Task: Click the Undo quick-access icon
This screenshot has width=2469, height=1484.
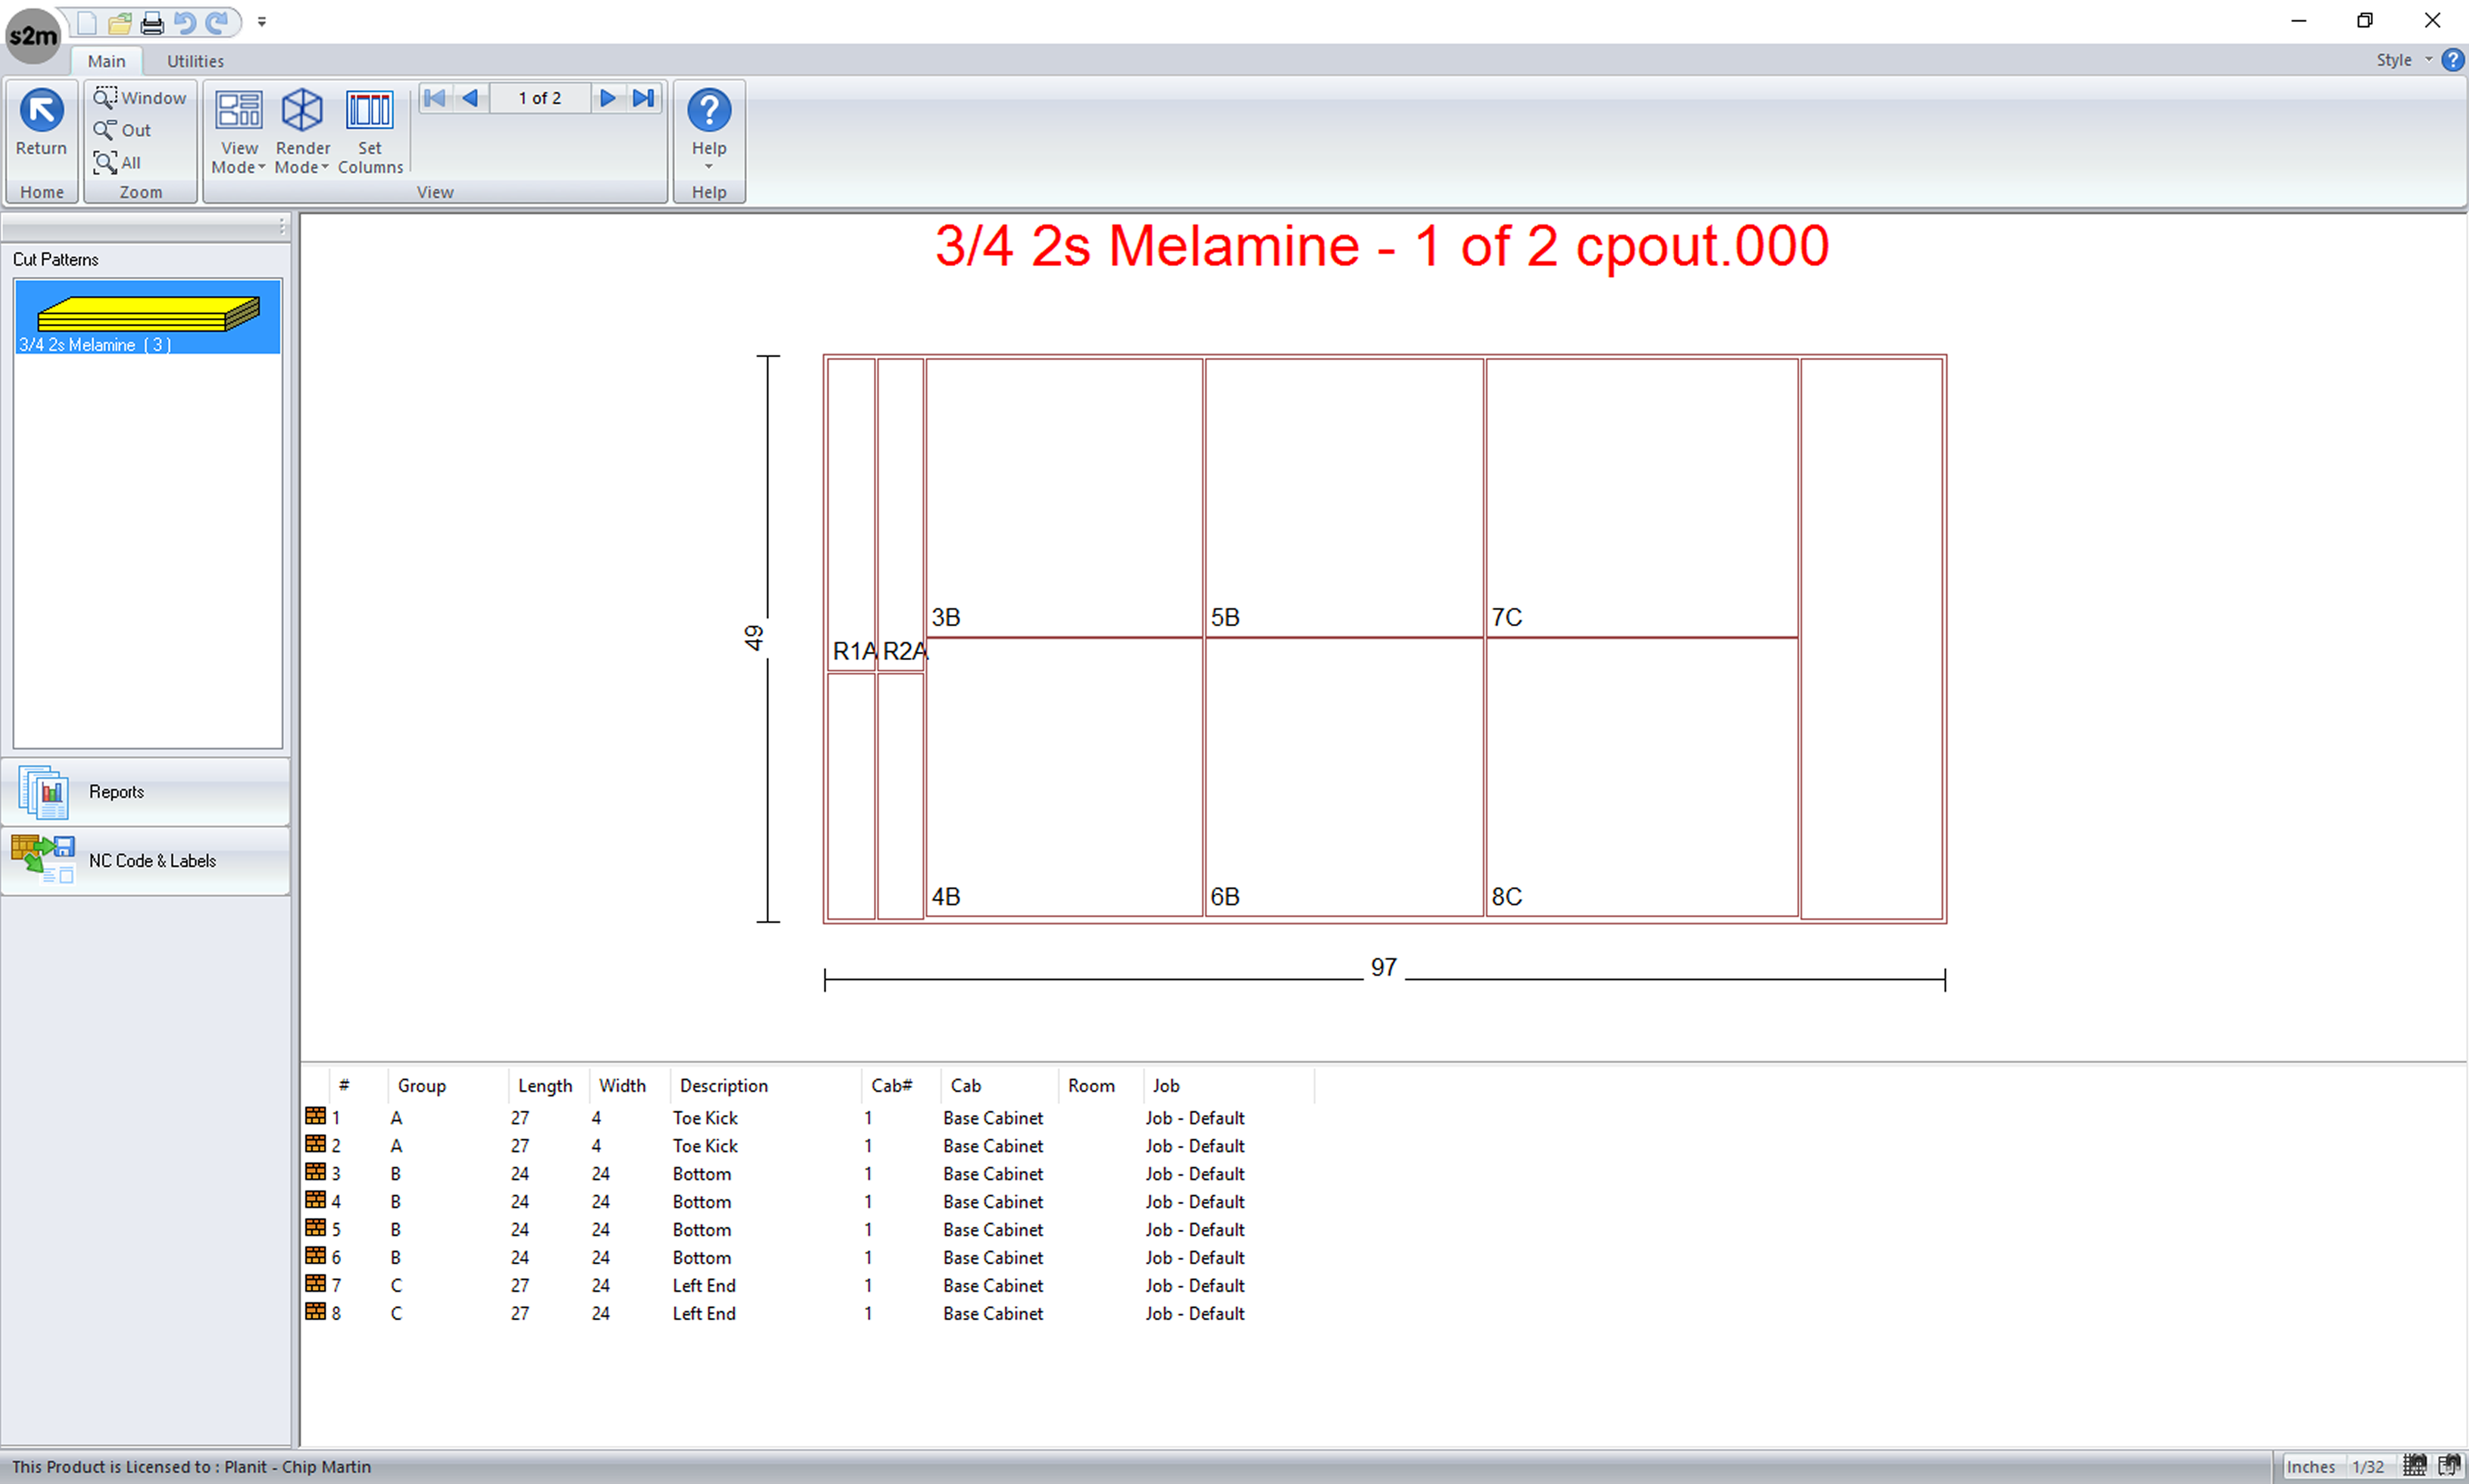Action: point(184,22)
